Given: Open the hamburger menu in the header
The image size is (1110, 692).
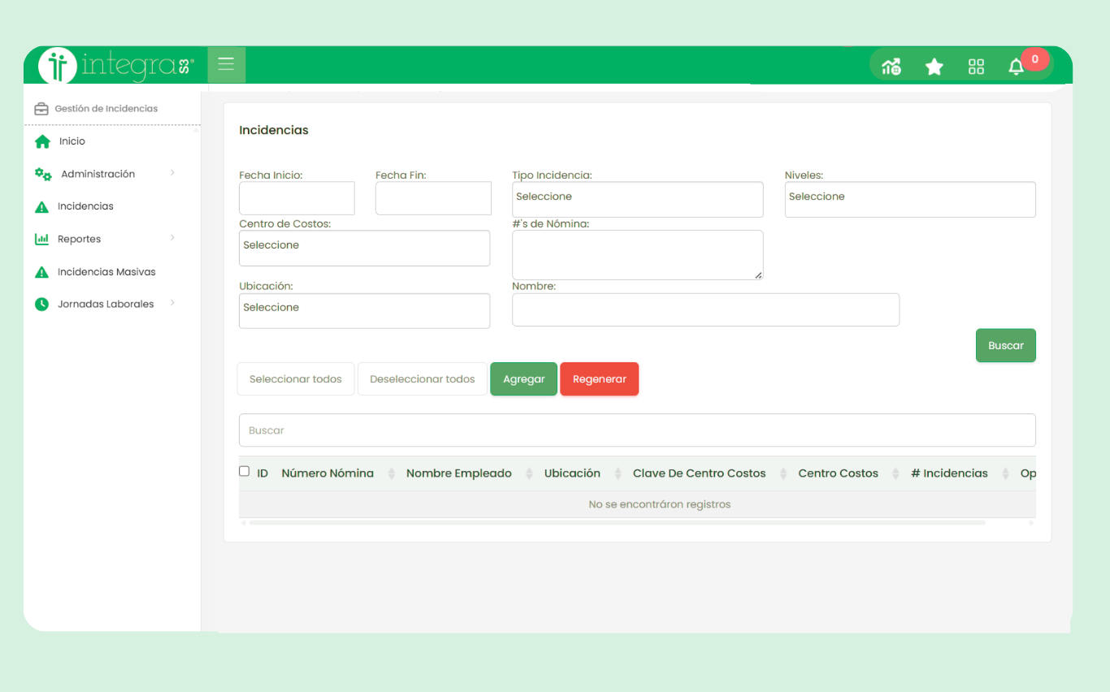Looking at the screenshot, I should [226, 64].
